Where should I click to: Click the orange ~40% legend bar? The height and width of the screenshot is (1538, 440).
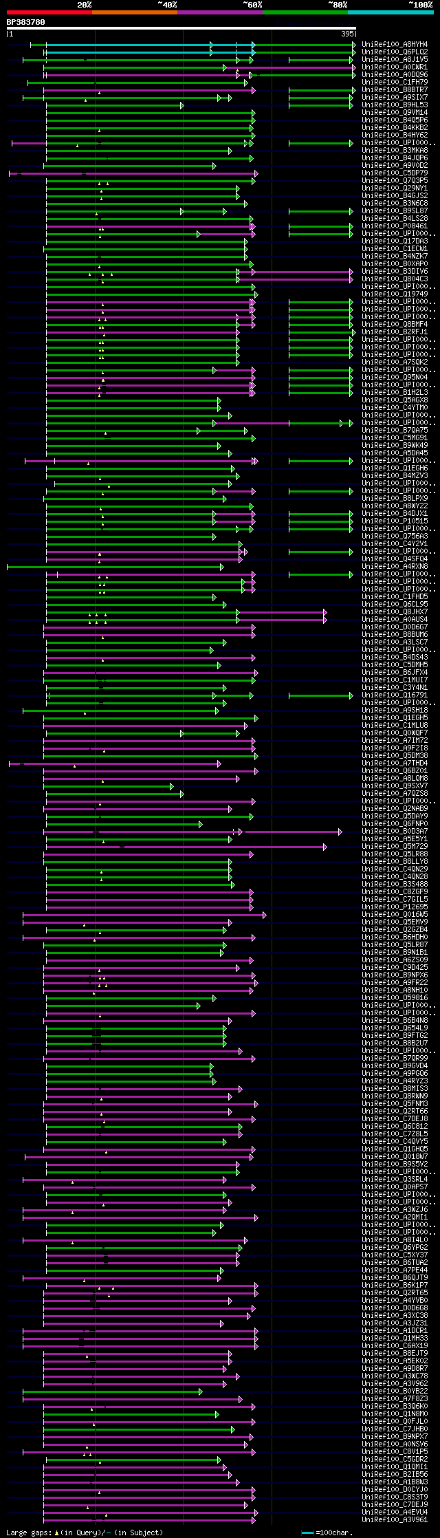click(135, 12)
